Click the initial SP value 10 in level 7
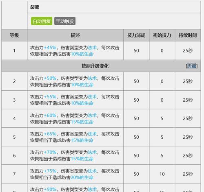This screenshot has height=192, width=204. [162, 174]
